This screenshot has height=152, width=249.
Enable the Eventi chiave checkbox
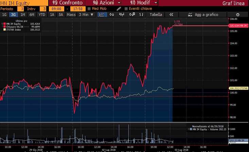coord(126,9)
